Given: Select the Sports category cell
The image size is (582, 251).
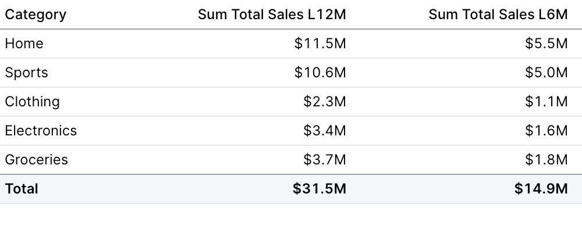Looking at the screenshot, I should [x=27, y=73].
